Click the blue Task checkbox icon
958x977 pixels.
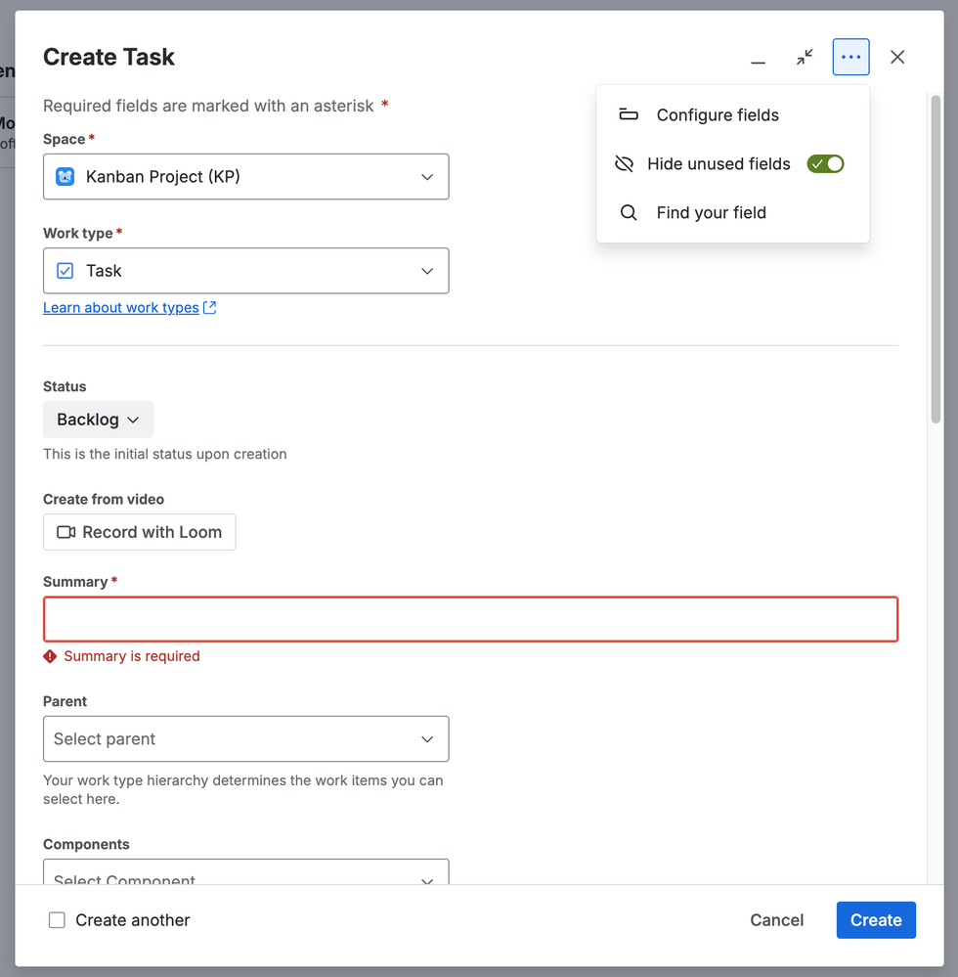(65, 271)
